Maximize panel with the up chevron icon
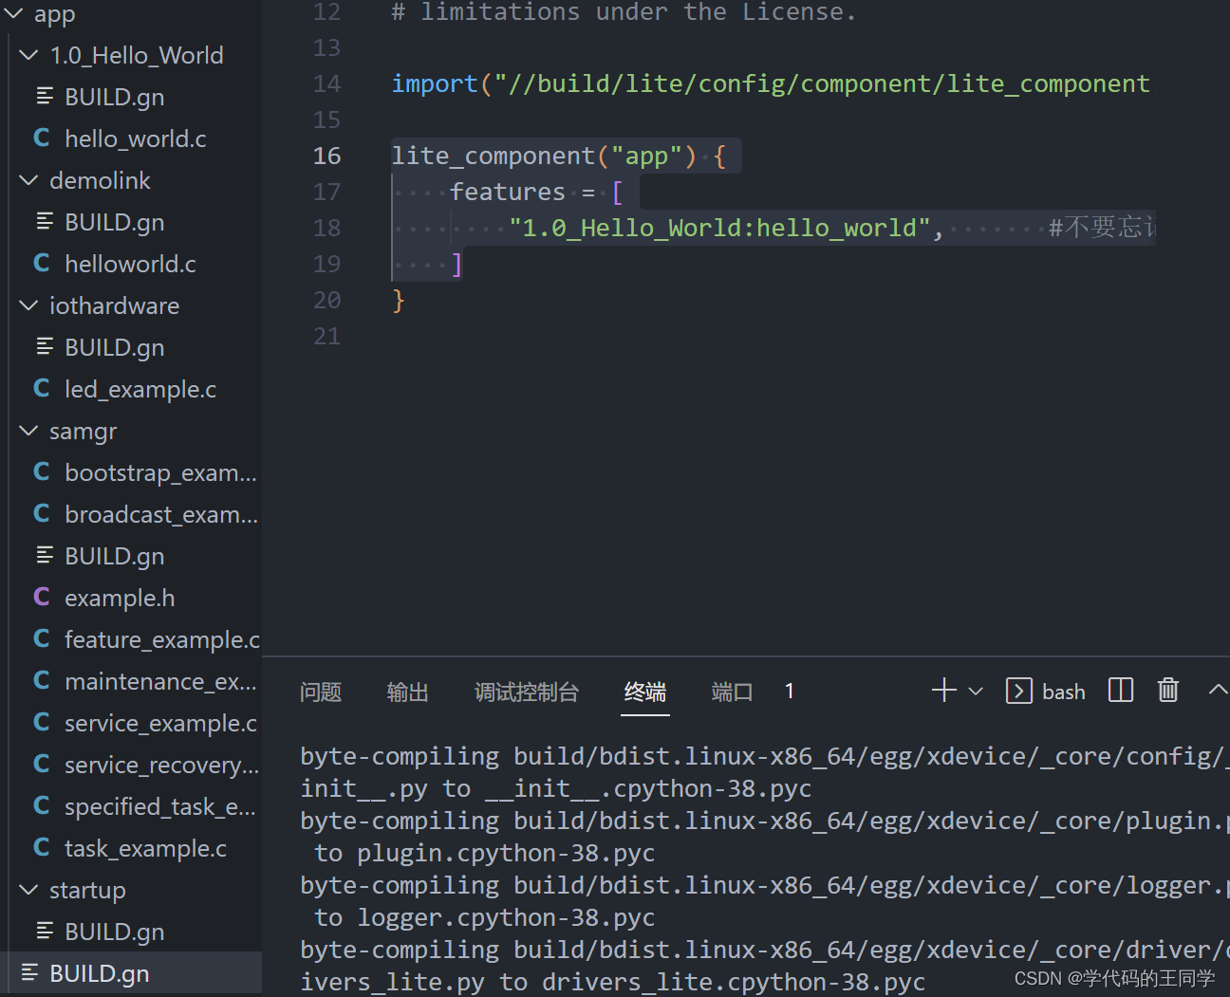This screenshot has height=997, width=1230. click(1218, 691)
